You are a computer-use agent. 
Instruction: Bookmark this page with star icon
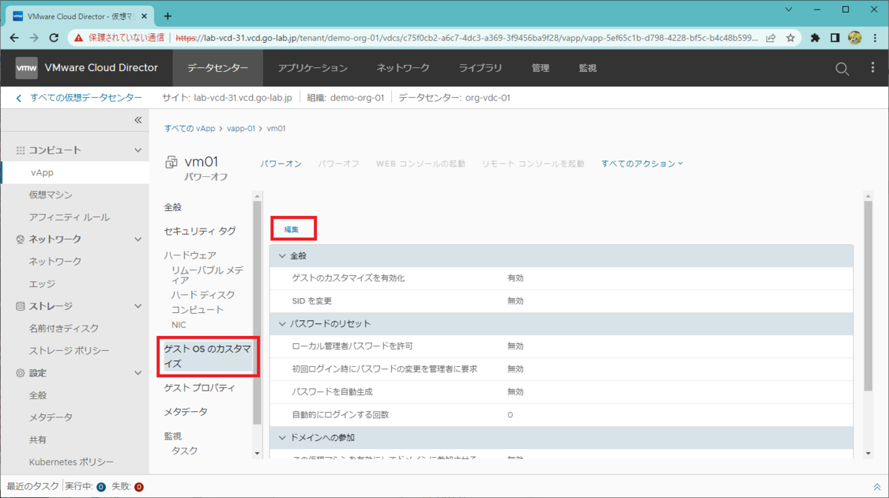(790, 38)
